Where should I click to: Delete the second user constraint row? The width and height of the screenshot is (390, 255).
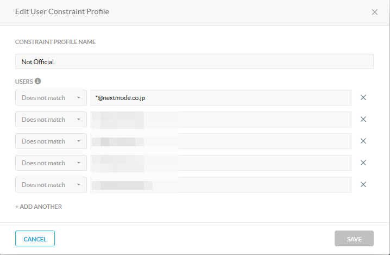click(x=363, y=119)
